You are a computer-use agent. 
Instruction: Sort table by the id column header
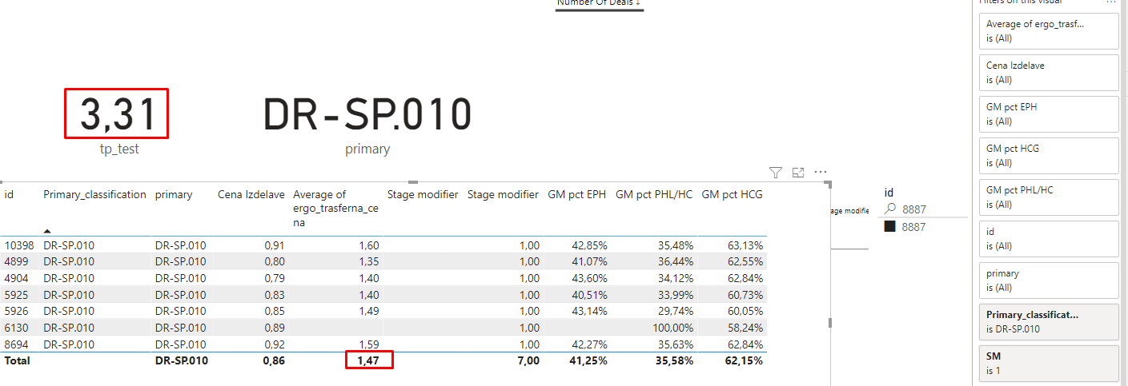[x=9, y=194]
